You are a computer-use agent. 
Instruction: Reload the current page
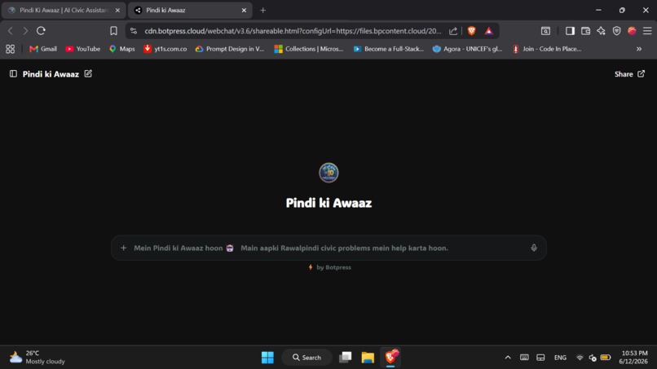pyautogui.click(x=41, y=31)
